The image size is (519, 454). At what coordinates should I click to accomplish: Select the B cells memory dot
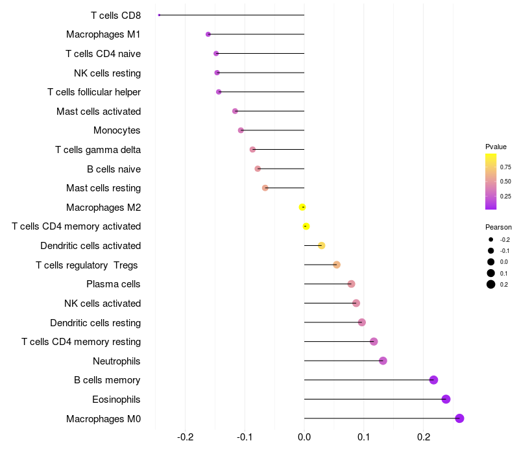pos(433,380)
